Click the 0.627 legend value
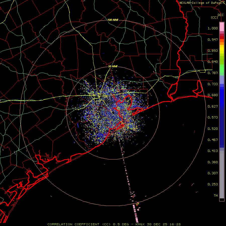The height and width of the screenshot is (226, 226). click(x=213, y=106)
